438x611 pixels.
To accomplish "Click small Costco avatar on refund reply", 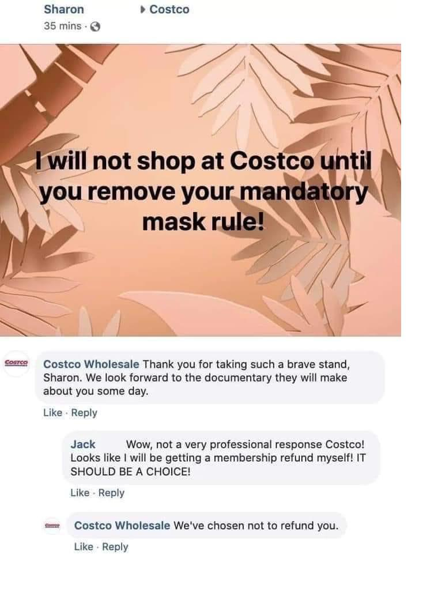I will pyautogui.click(x=52, y=526).
